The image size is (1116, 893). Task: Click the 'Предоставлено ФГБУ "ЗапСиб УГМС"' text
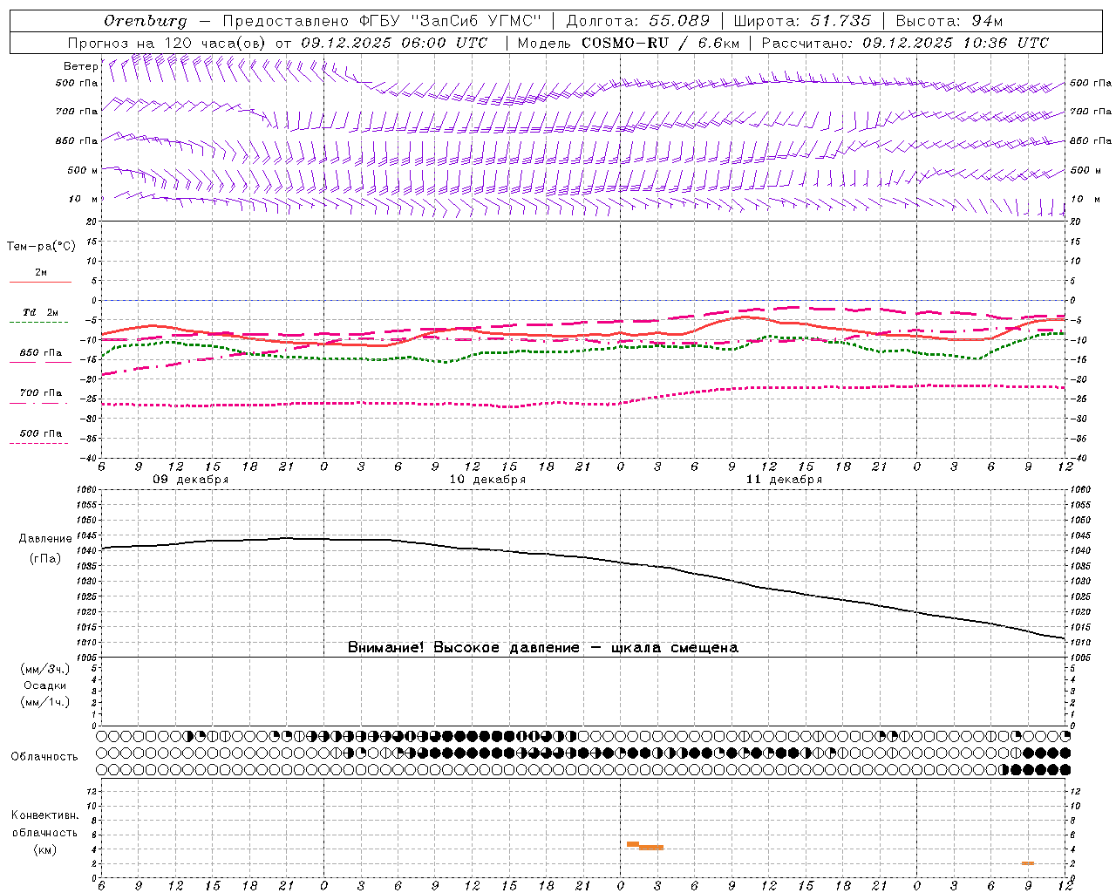382,20
